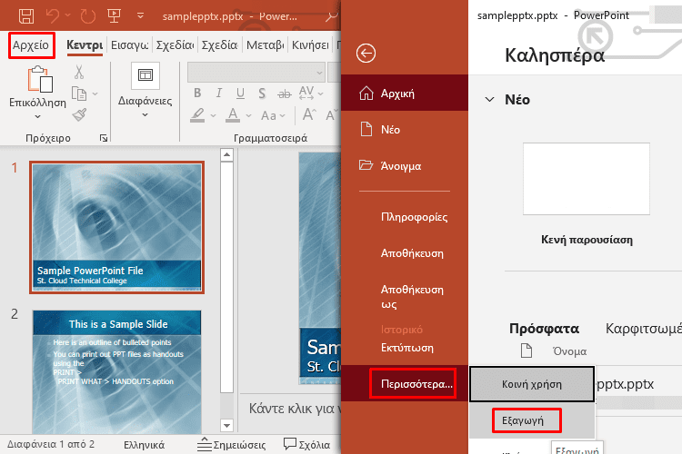
Task: Click the Κενή παρουσίαση blank template thumbnail
Action: [x=587, y=179]
